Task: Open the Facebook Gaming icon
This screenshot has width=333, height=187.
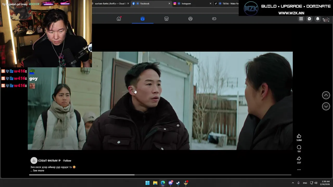Action: (214, 19)
